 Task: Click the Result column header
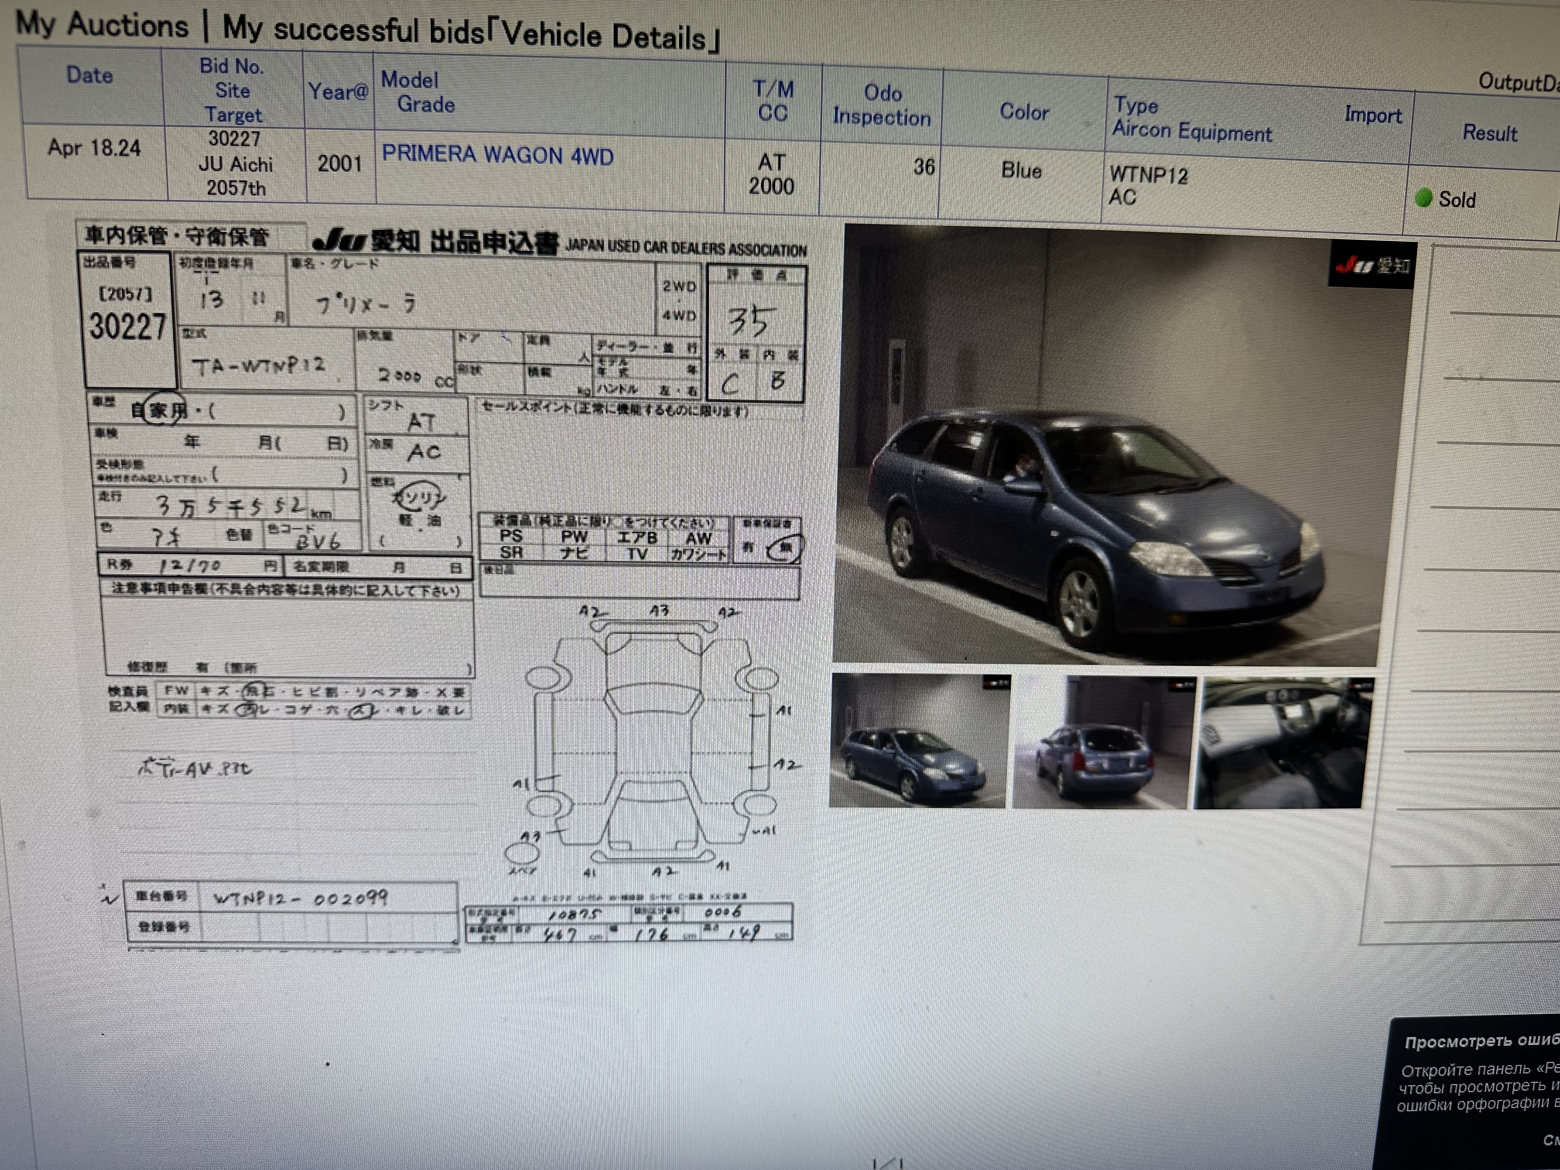[1490, 133]
